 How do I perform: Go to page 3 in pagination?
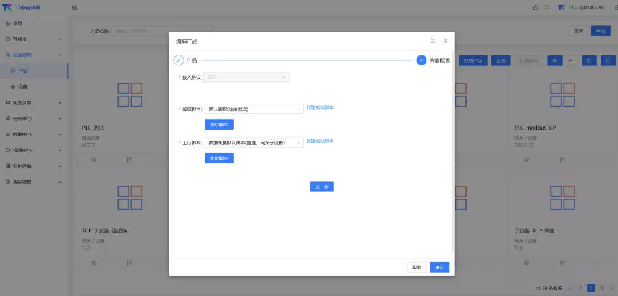(x=601, y=288)
